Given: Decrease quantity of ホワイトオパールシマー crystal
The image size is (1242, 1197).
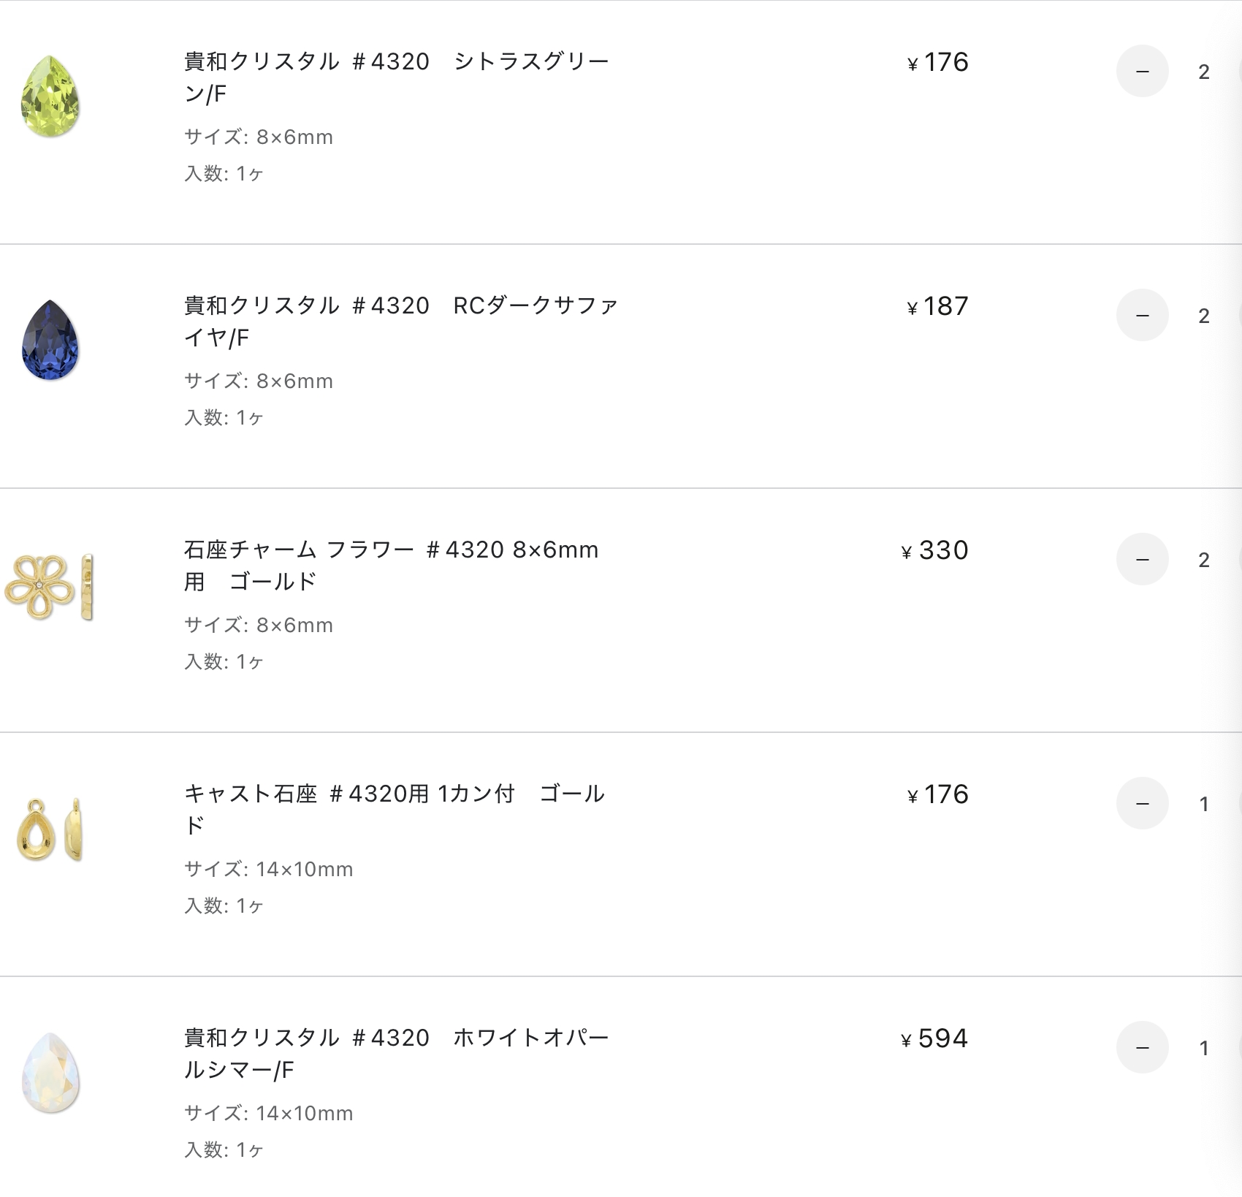Looking at the screenshot, I should (x=1142, y=1047).
